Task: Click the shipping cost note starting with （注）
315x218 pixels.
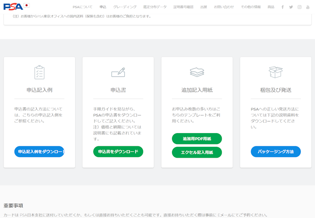Action: click(82, 16)
